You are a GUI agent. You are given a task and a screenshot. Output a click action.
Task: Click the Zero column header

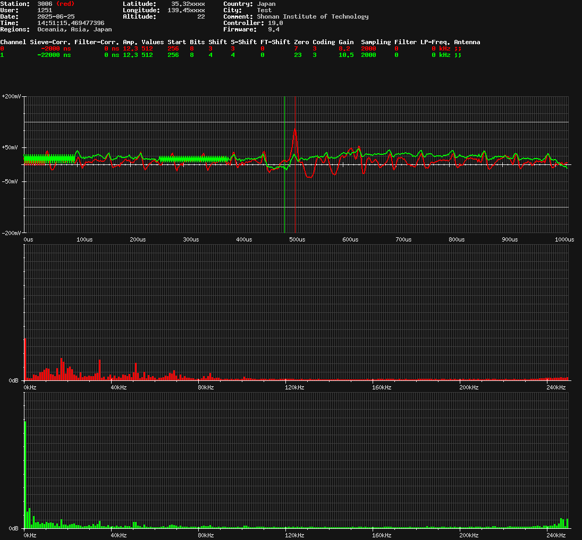(x=301, y=42)
